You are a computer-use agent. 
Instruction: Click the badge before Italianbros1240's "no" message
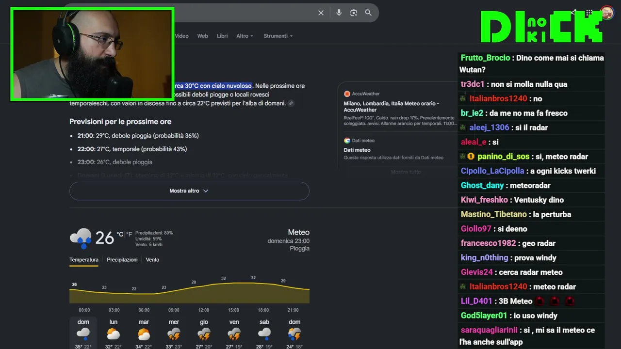click(x=463, y=98)
